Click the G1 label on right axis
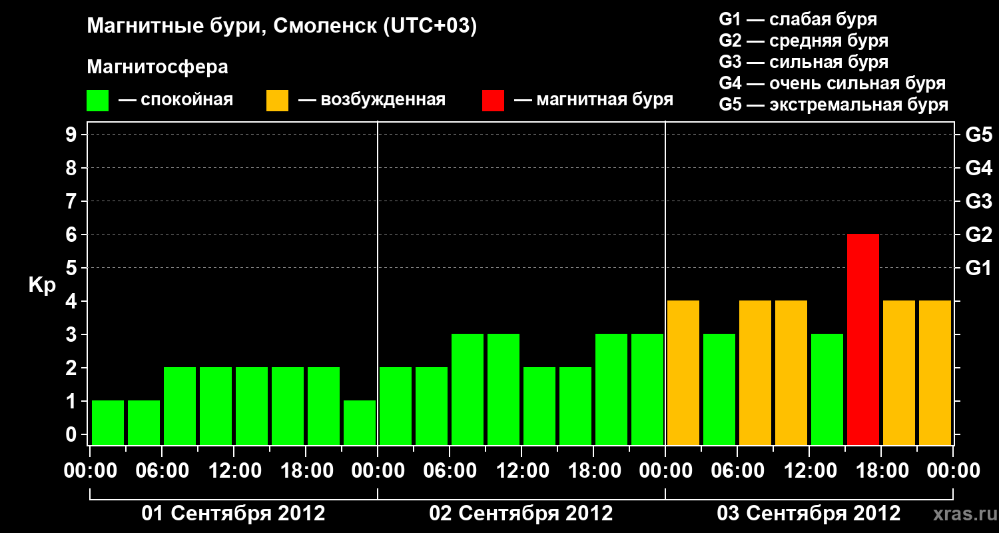 point(979,268)
